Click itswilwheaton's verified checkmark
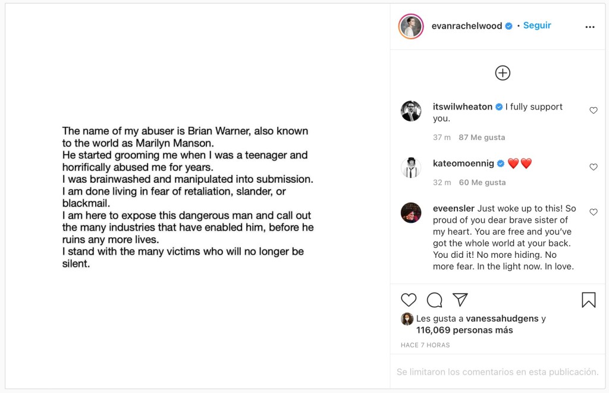The width and height of the screenshot is (609, 393). click(498, 107)
